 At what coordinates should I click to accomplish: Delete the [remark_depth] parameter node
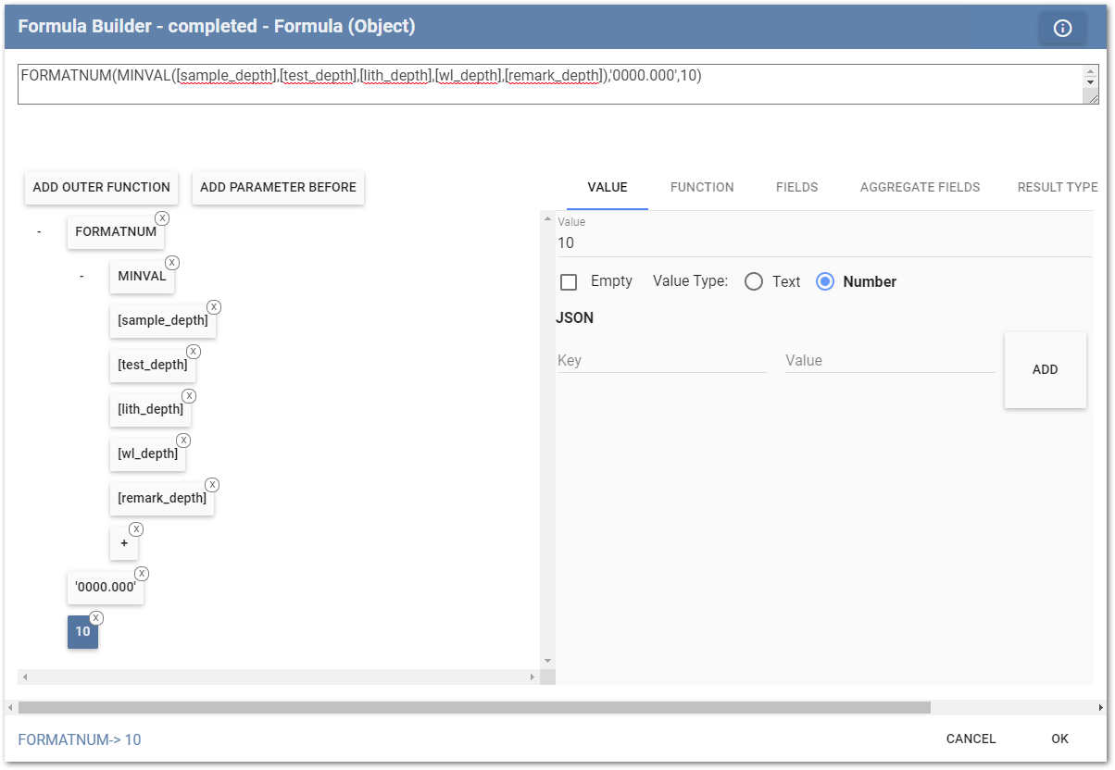tap(212, 484)
